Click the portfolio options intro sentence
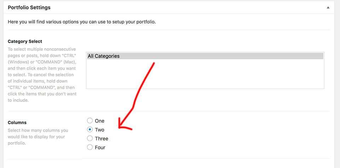The height and width of the screenshot is (168, 340). pyautogui.click(x=82, y=22)
